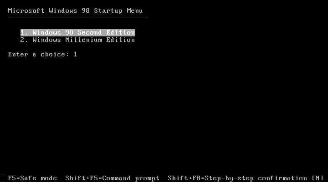Screen dimensions: 328x182
Task: Click the Shift+F5=Command prompt hint
Action: 113,178
